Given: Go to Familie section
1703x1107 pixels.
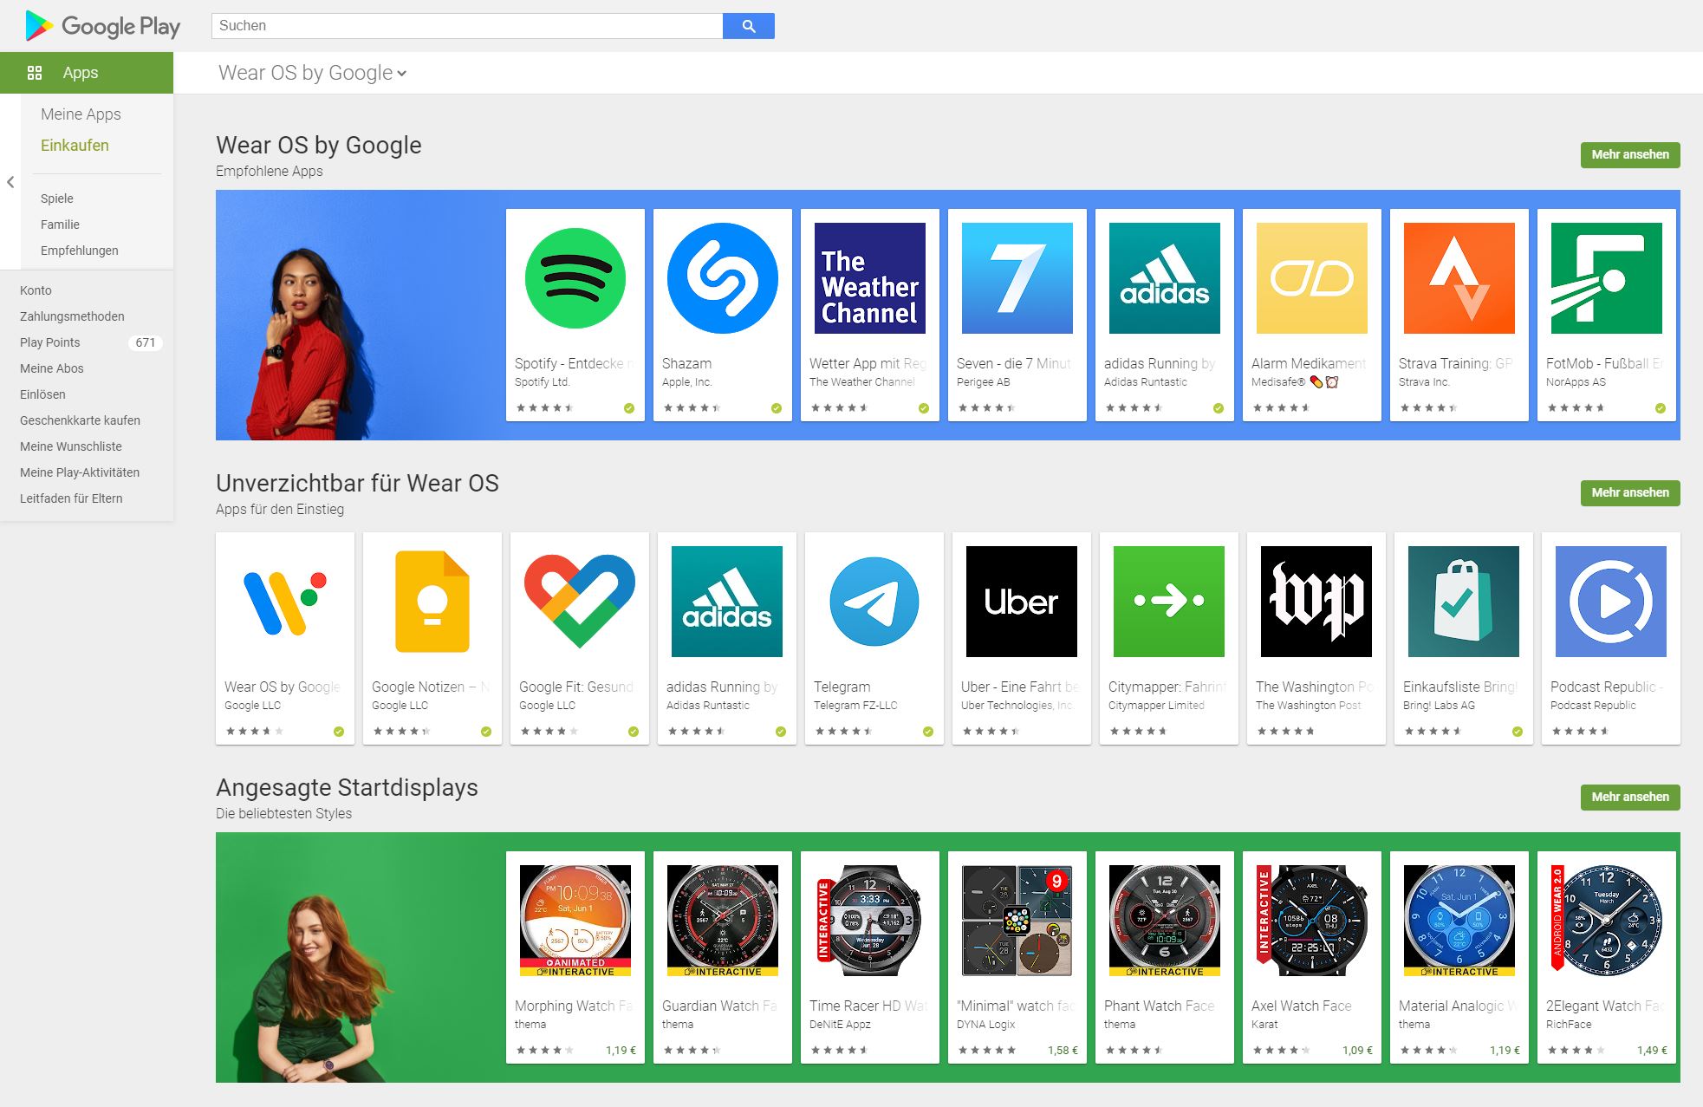Looking at the screenshot, I should [x=60, y=225].
